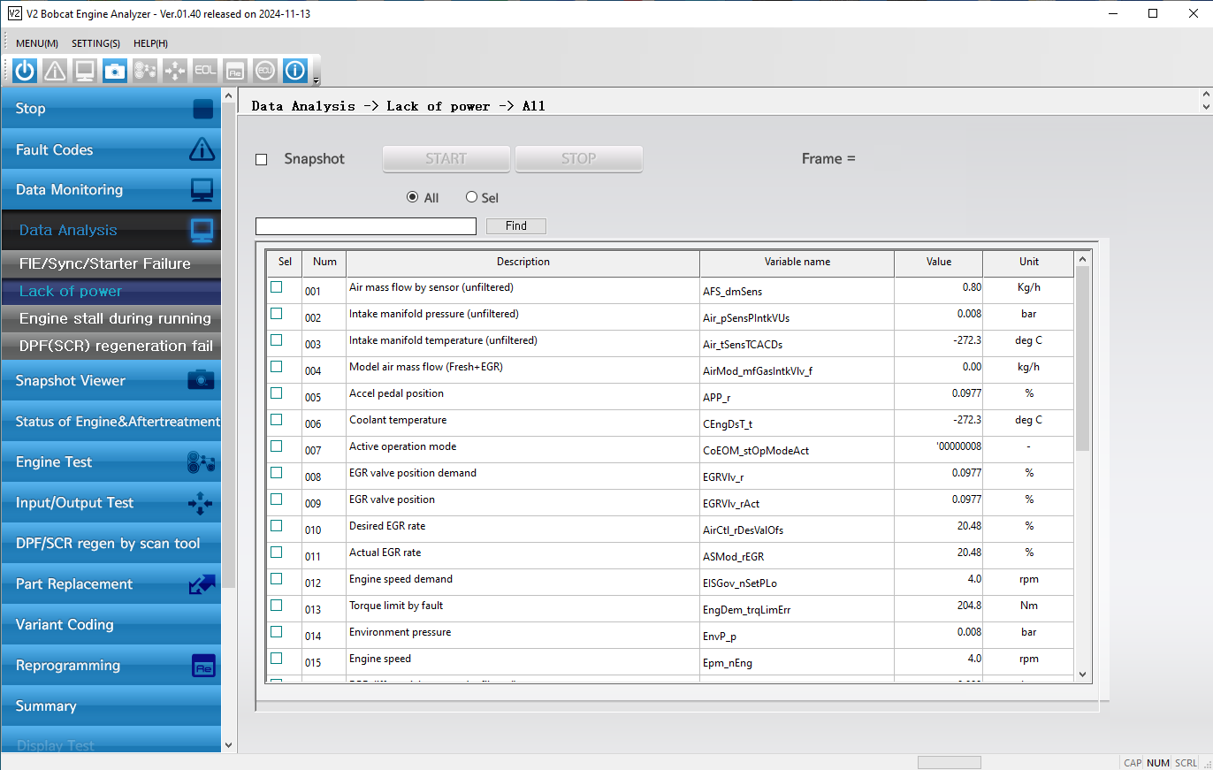Open Summary sidebar button
This screenshot has width=1213, height=770.
(111, 706)
